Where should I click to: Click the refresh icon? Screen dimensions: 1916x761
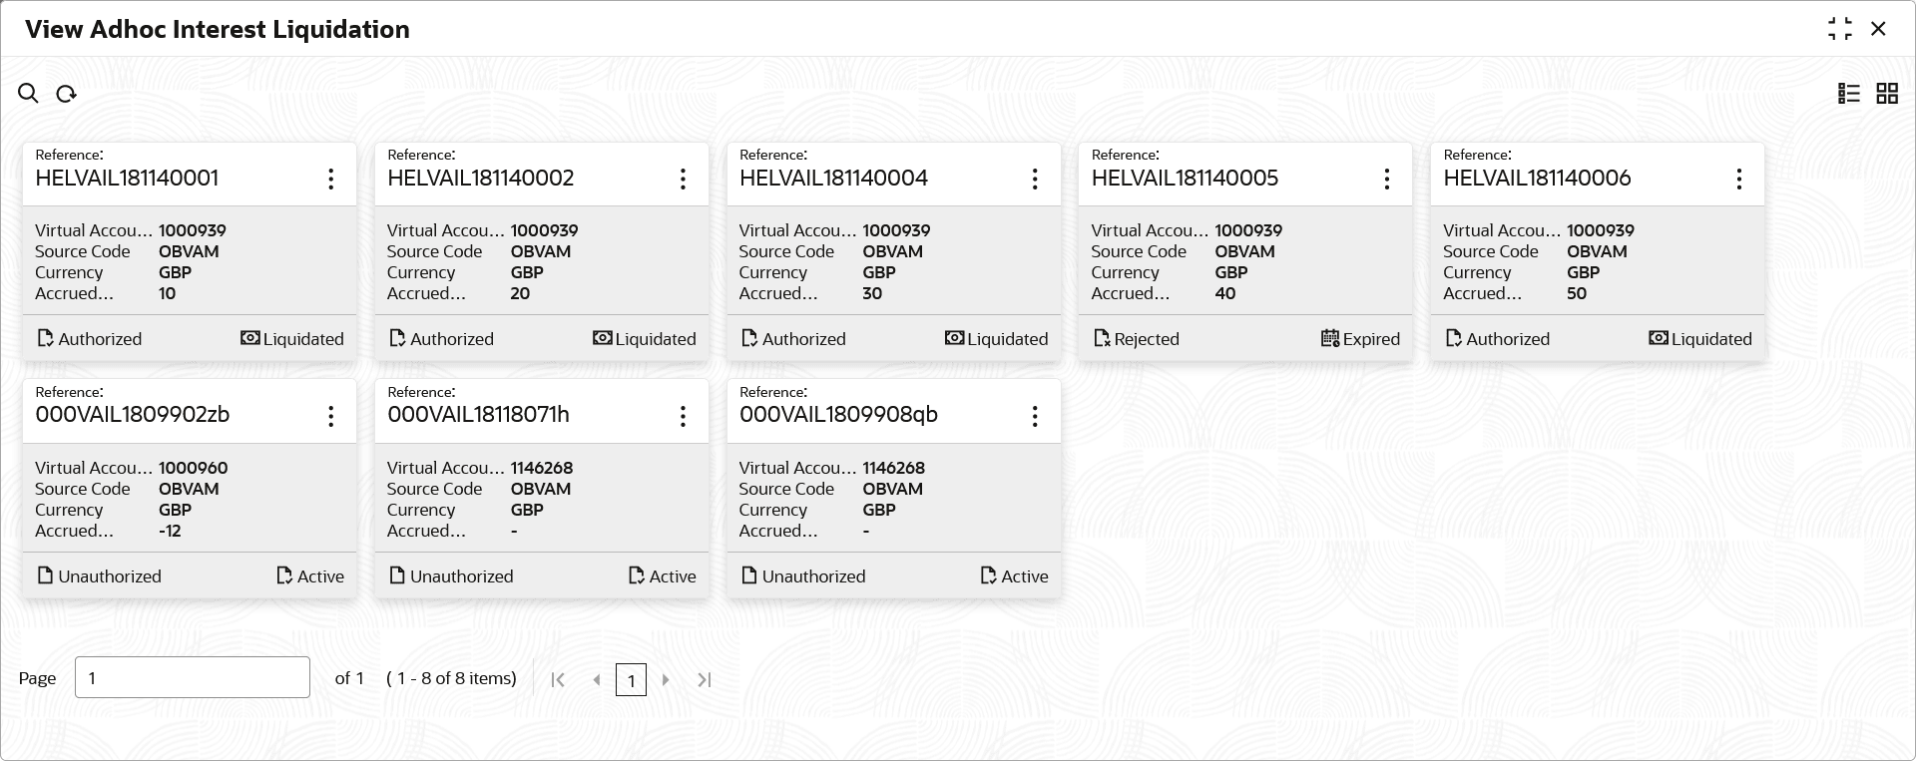tap(67, 94)
